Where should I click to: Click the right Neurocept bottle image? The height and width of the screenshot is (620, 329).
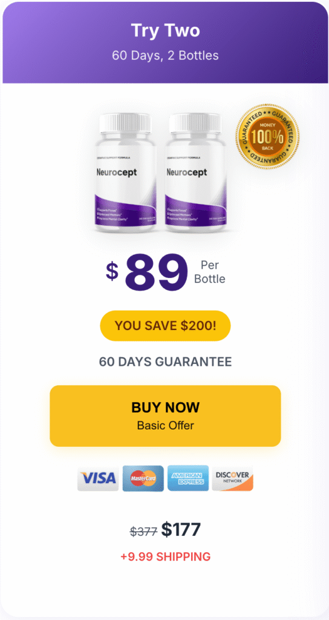click(x=197, y=172)
